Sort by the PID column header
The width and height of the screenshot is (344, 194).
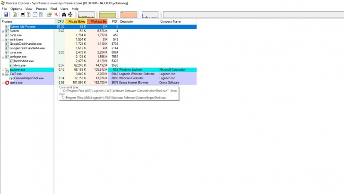click(113, 22)
